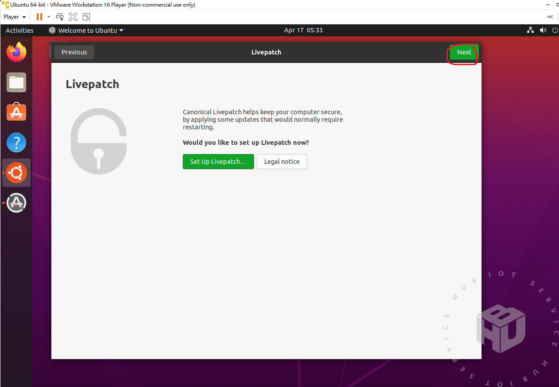The image size is (559, 387).
Task: Click the power icon in the top bar
Action: click(555, 30)
